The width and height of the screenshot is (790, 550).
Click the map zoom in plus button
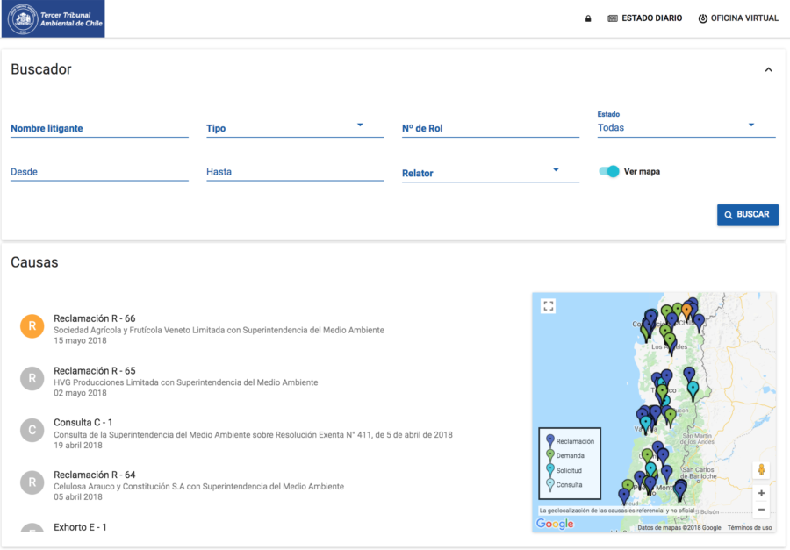[x=761, y=493]
